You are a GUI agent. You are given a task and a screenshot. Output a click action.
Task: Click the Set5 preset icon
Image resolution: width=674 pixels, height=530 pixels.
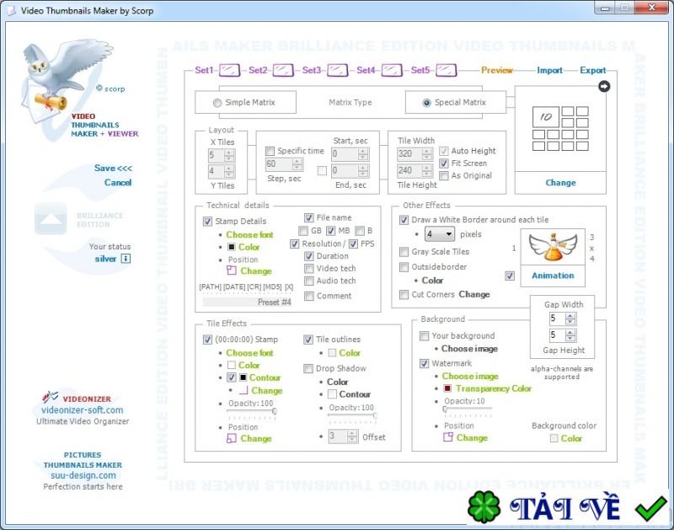[x=447, y=70]
